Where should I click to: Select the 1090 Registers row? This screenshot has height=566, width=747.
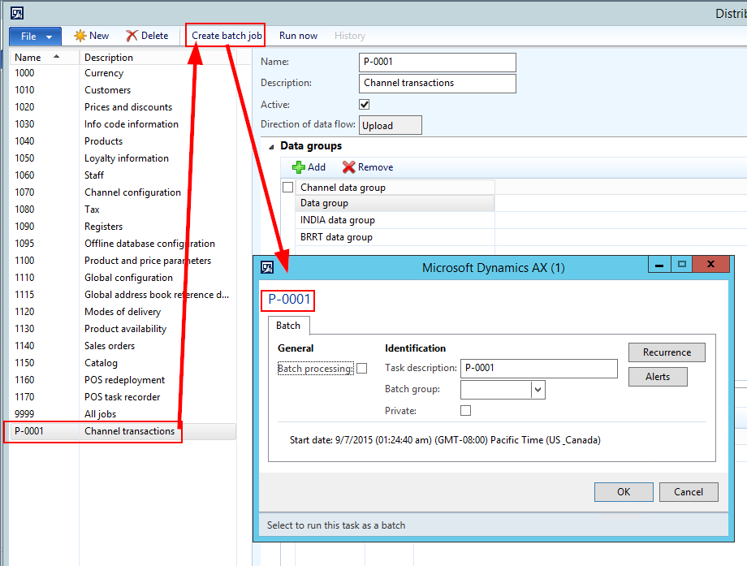[123, 227]
